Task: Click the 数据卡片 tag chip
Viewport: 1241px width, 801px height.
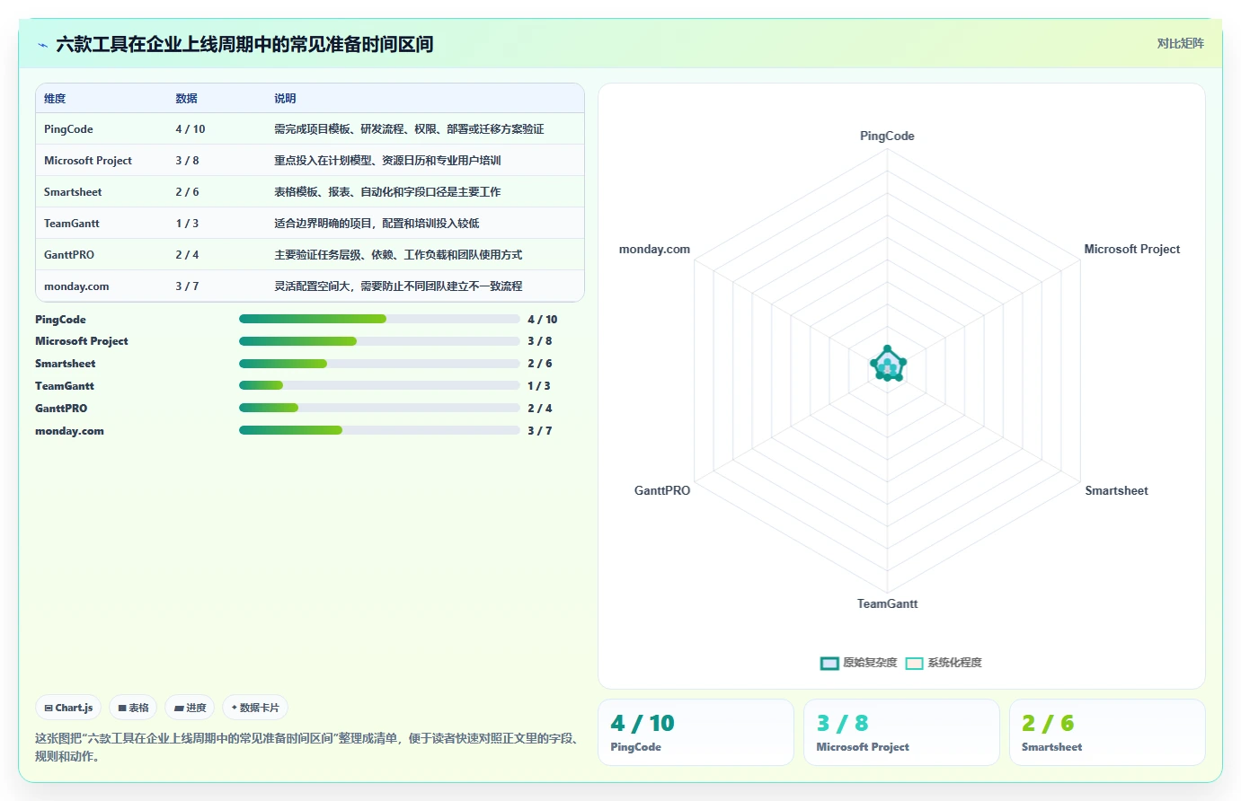Action: 255,708
